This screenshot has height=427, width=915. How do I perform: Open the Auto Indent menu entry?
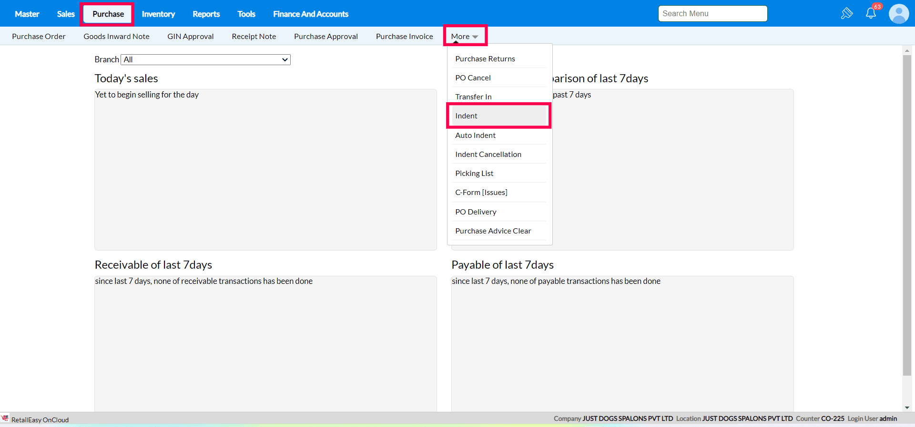tap(475, 136)
